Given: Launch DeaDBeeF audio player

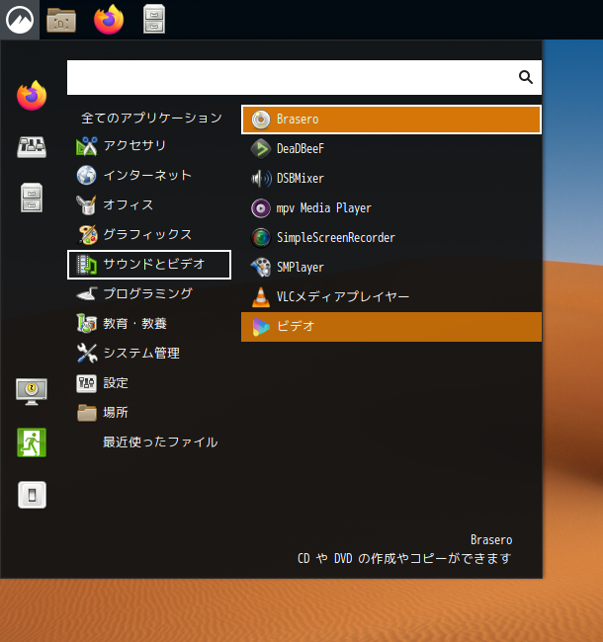Looking at the screenshot, I should (x=391, y=148).
